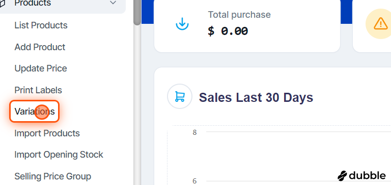This screenshot has height=185, width=391.
Task: Open List Products page
Action: tap(41, 25)
